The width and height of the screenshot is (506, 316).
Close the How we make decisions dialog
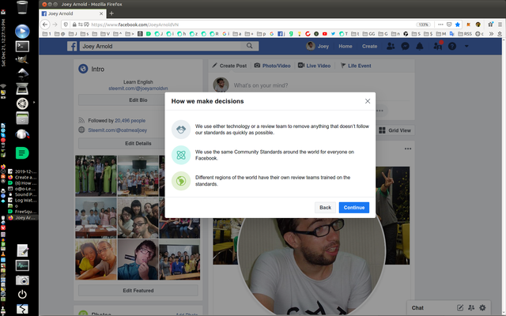click(x=367, y=101)
